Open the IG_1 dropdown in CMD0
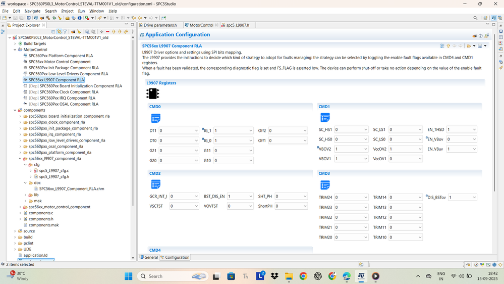The image size is (504, 284). [234, 130]
